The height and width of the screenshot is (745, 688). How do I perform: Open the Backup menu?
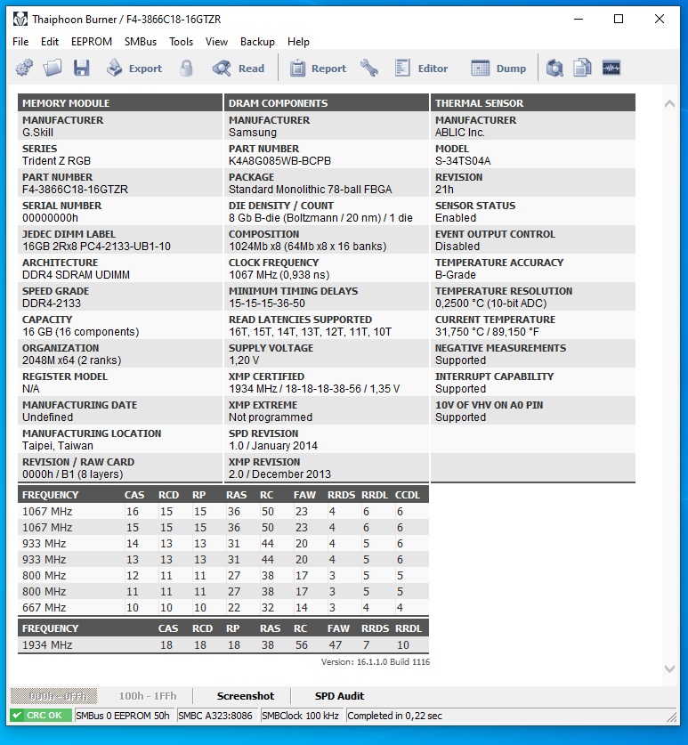pyautogui.click(x=257, y=42)
